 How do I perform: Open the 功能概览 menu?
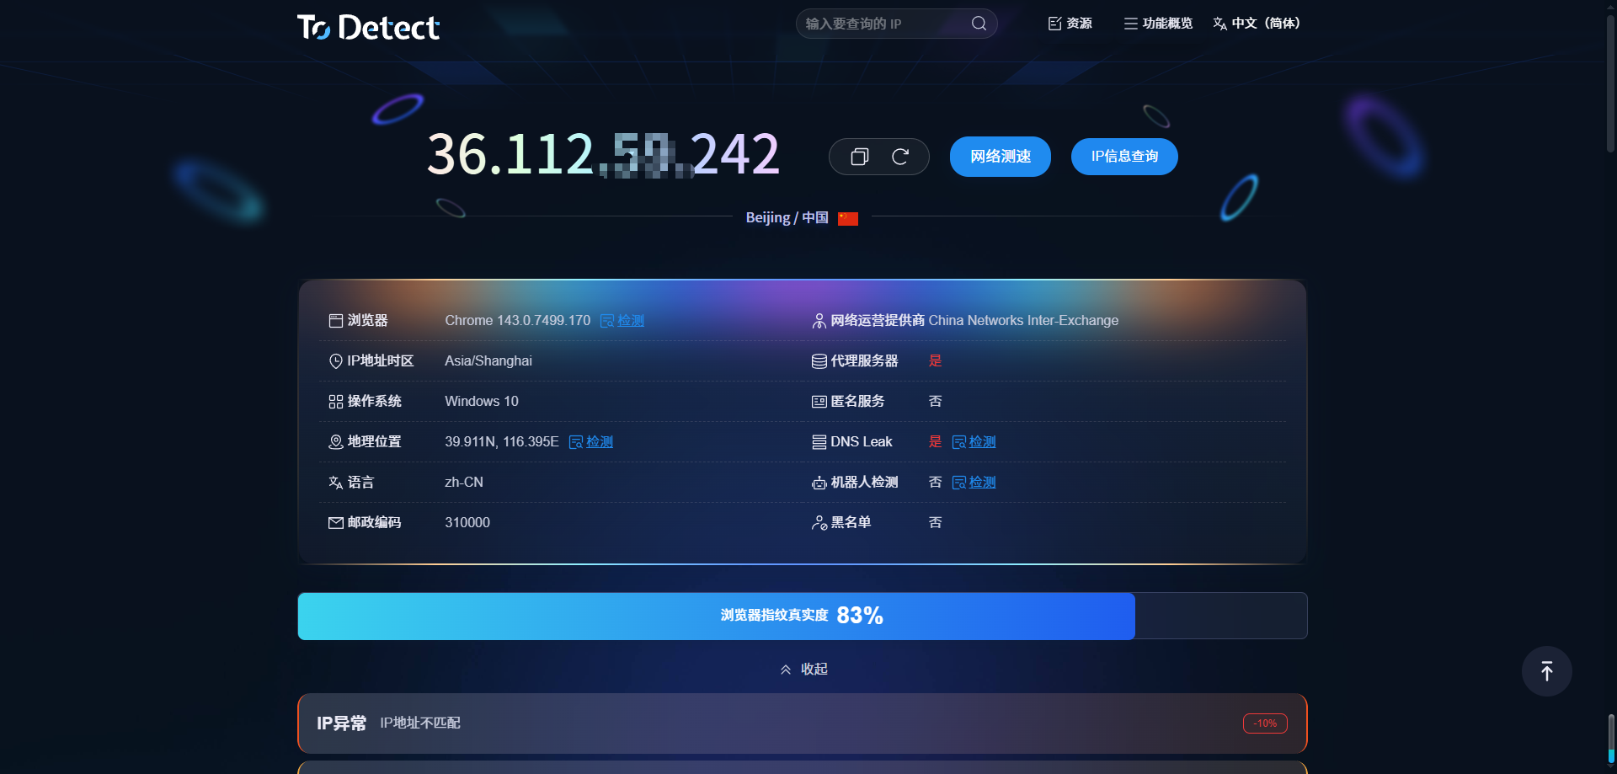coord(1158,24)
